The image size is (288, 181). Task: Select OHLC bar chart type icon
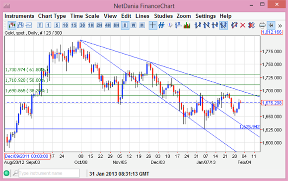pyautogui.click(x=20, y=25)
